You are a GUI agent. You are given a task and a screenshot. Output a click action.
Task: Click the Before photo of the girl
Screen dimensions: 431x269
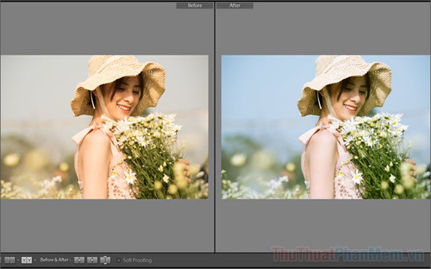[105, 127]
